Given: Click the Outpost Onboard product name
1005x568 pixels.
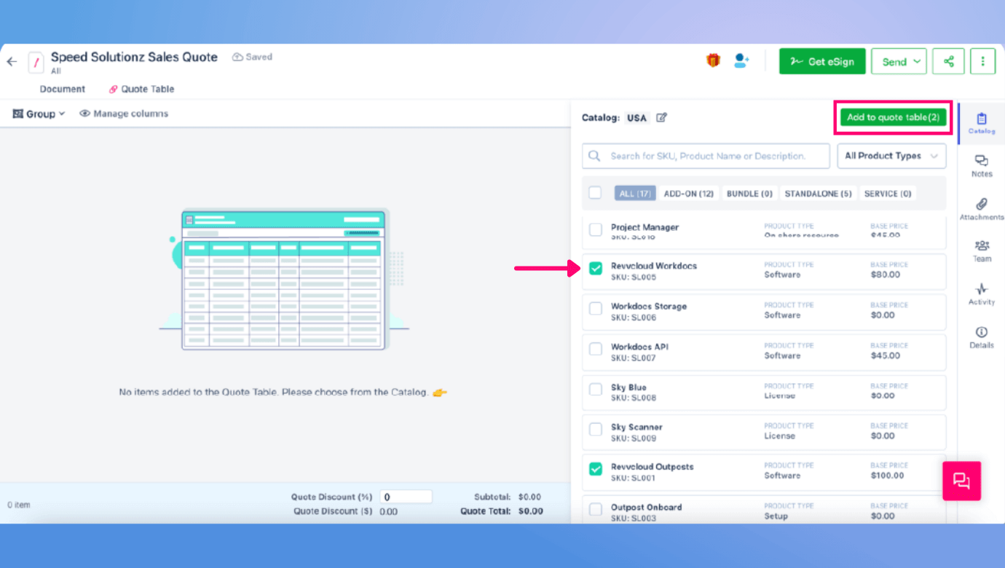Looking at the screenshot, I should pos(647,507).
